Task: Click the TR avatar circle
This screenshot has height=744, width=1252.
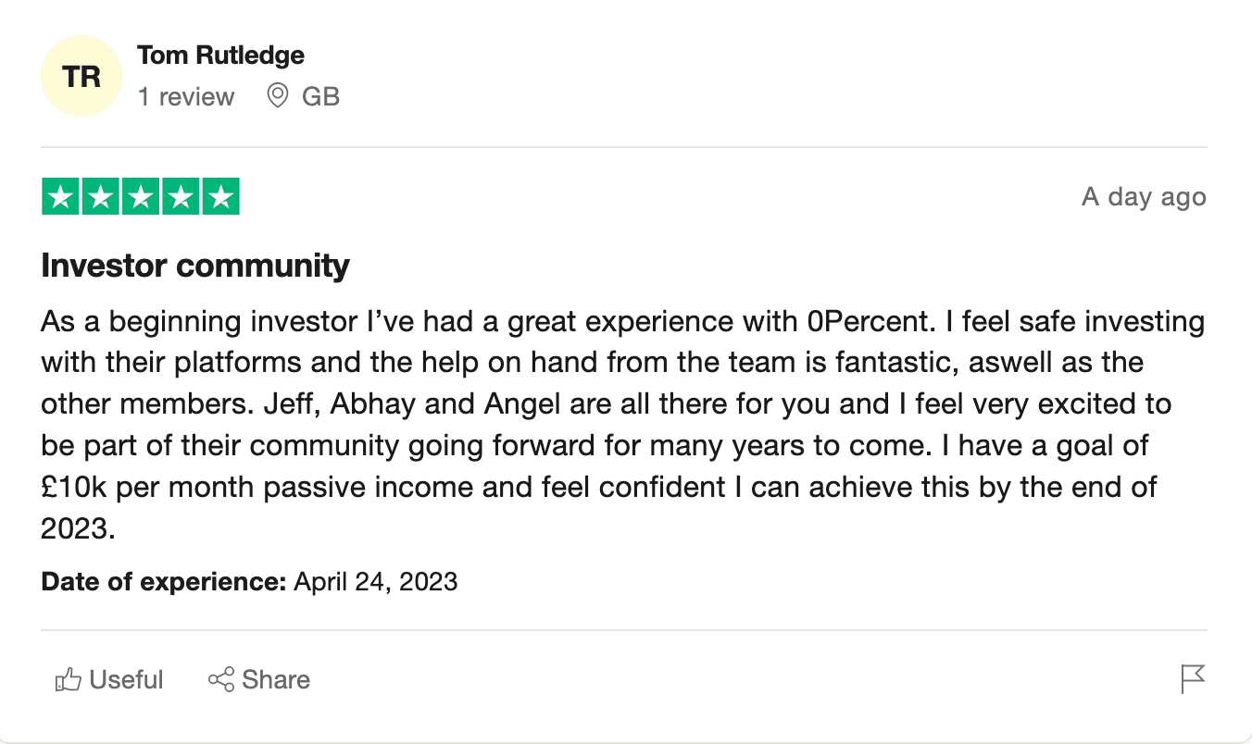Action: [81, 77]
